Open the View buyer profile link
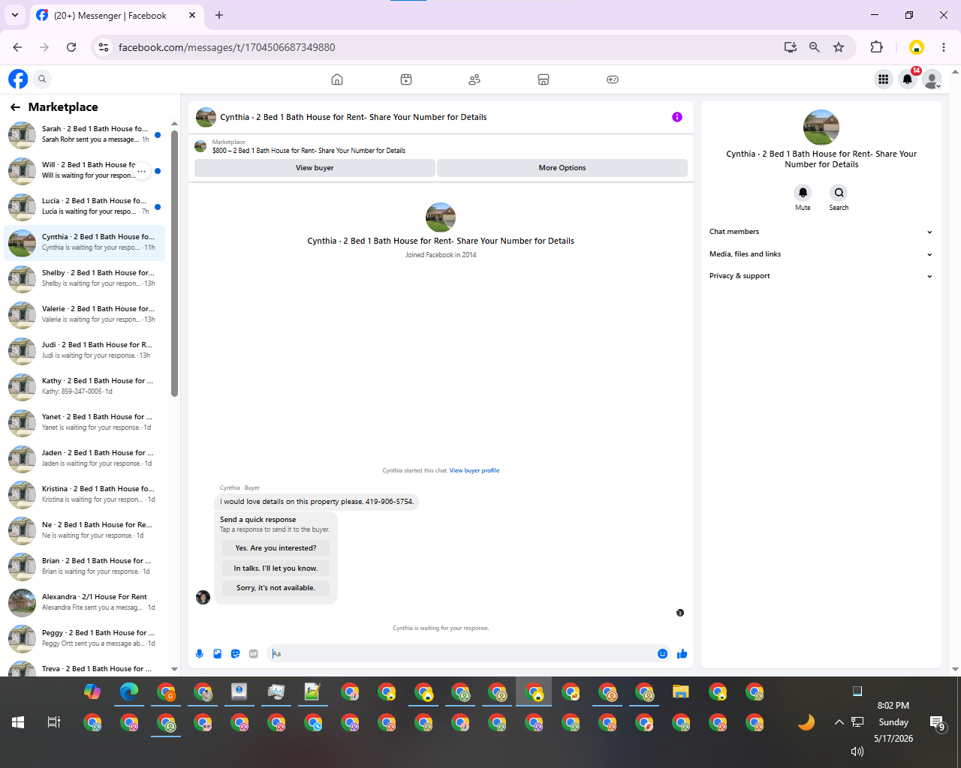961x768 pixels. point(474,471)
